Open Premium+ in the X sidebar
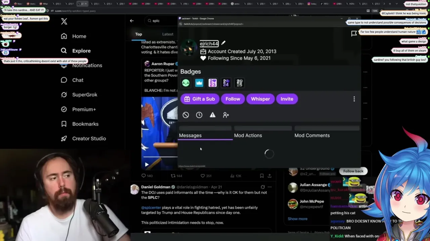Image resolution: width=430 pixels, height=241 pixels. (78, 109)
